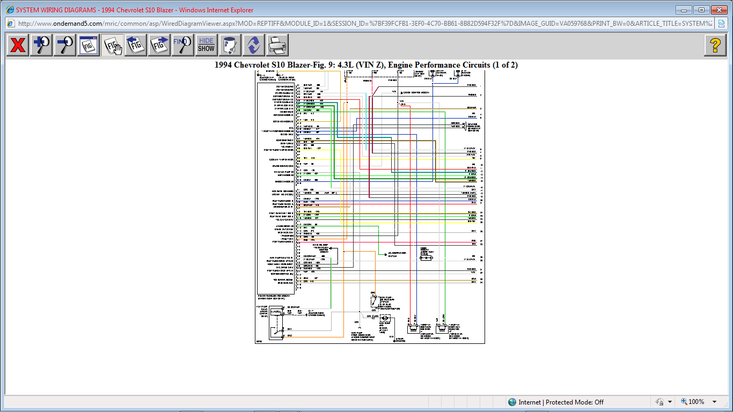This screenshot has width=733, height=412.
Task: Go to the previous figure
Action: click(x=136, y=45)
